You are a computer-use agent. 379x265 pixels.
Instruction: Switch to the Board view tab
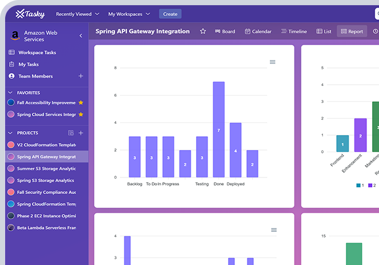click(225, 31)
